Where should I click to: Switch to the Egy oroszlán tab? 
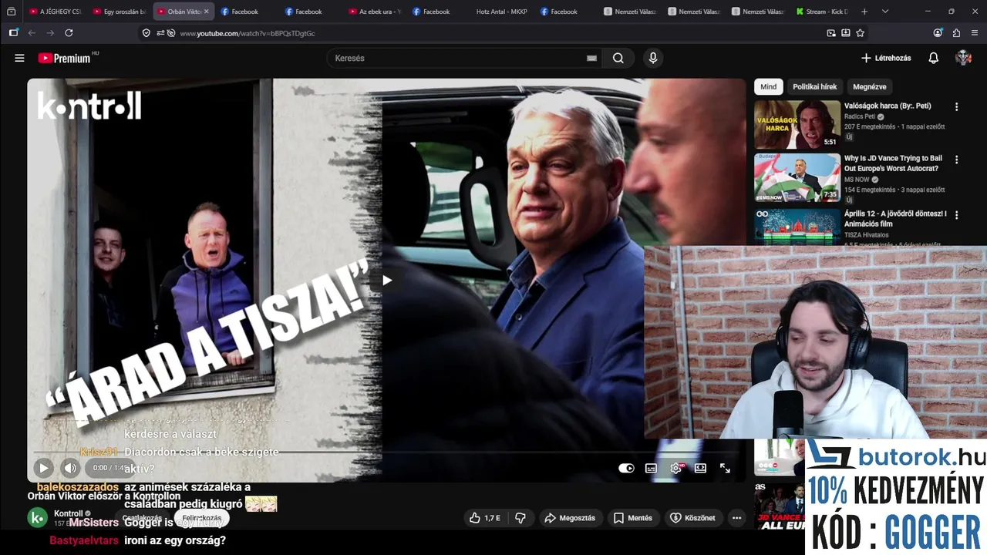click(119, 12)
